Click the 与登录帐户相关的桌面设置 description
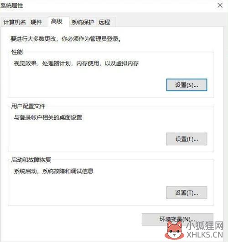Image resolution: width=228 pixels, height=242 pixels. [x=48, y=118]
